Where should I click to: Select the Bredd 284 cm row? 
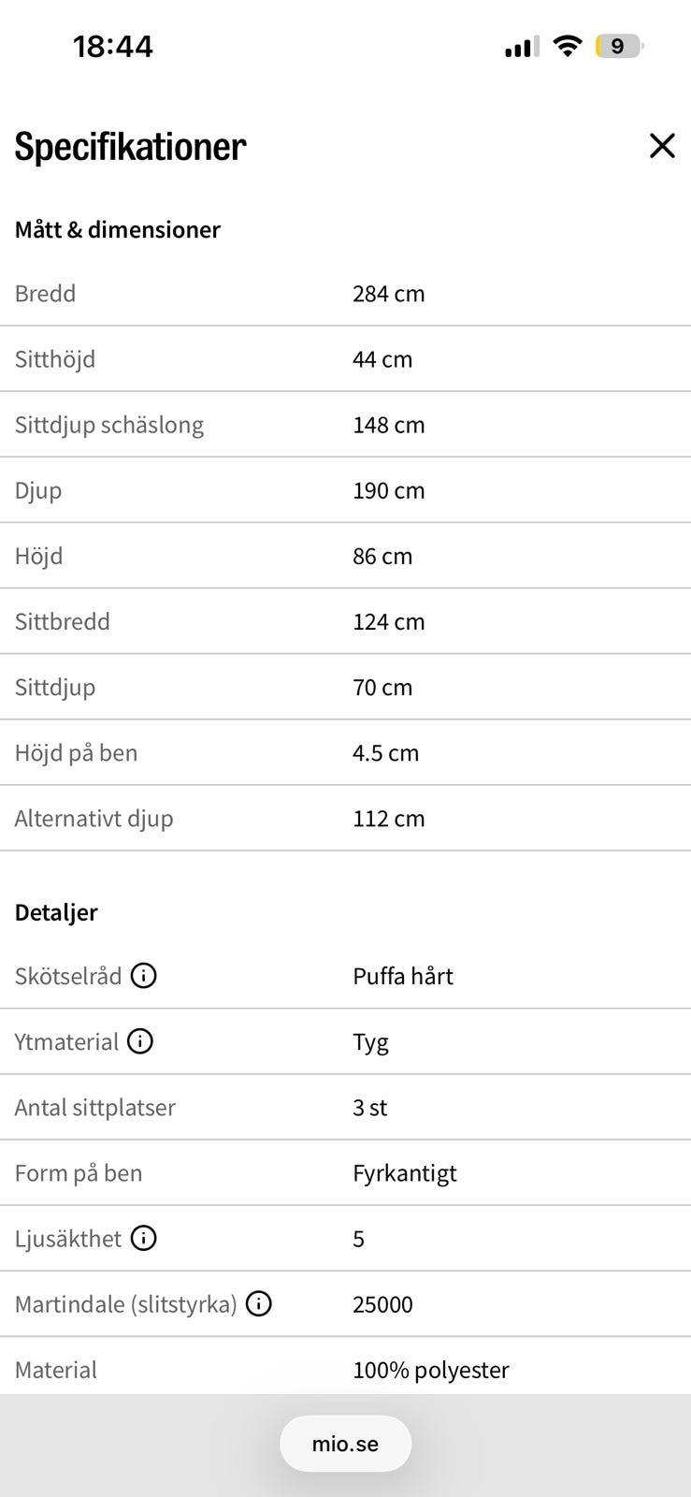click(345, 294)
